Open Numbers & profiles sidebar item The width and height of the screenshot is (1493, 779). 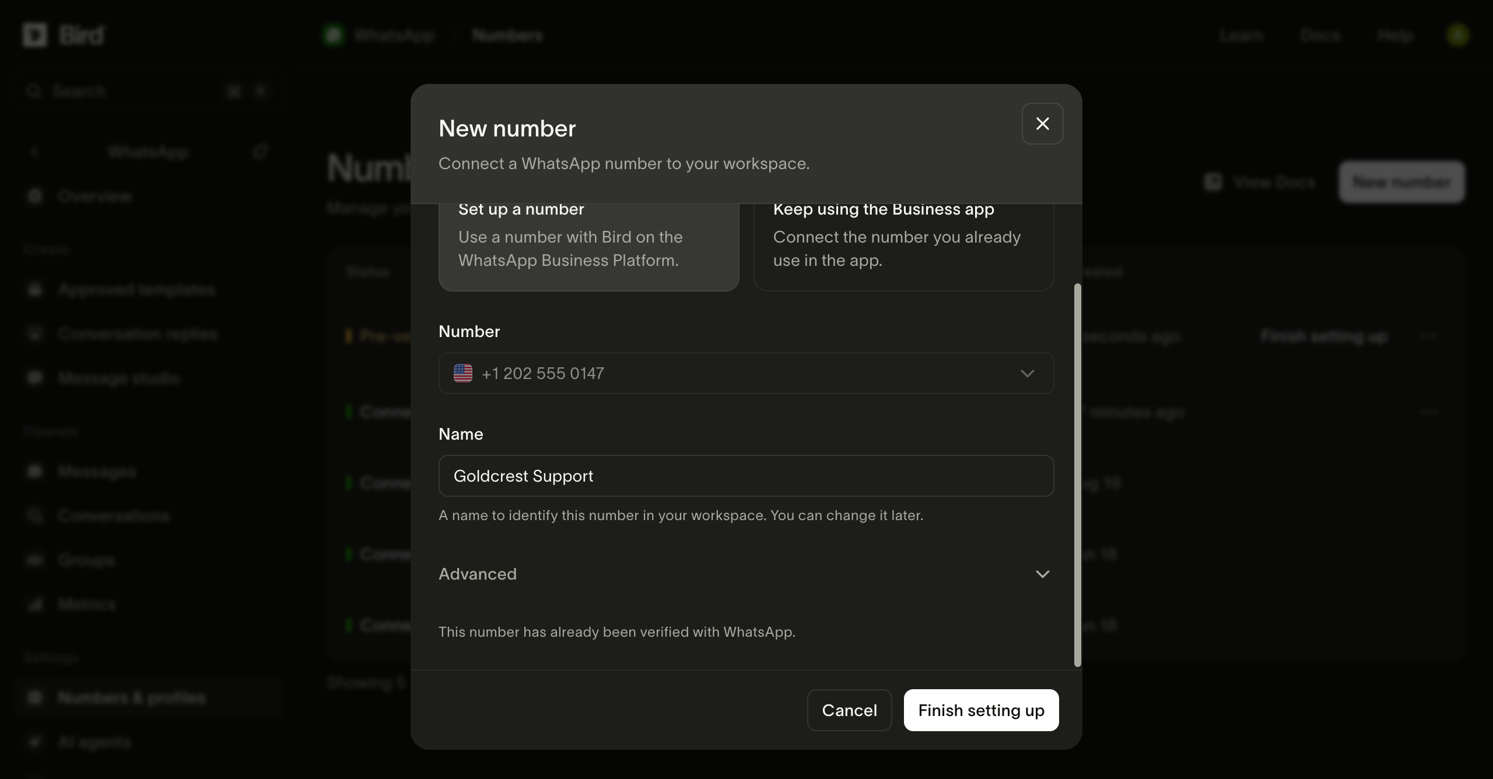(131, 697)
